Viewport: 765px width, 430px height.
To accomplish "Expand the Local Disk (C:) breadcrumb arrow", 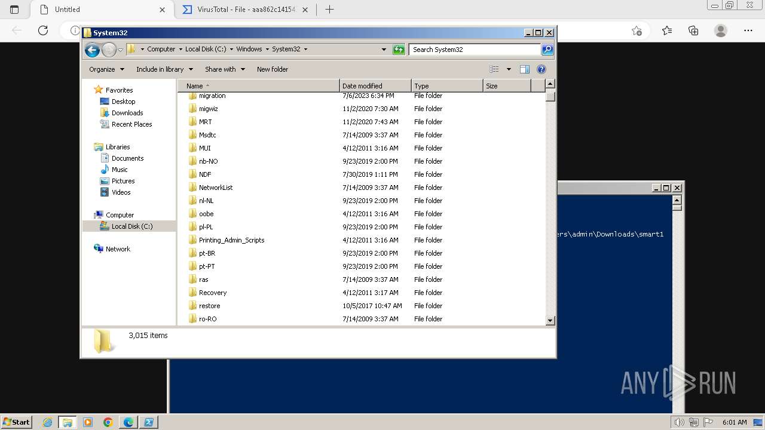I will tap(231, 50).
